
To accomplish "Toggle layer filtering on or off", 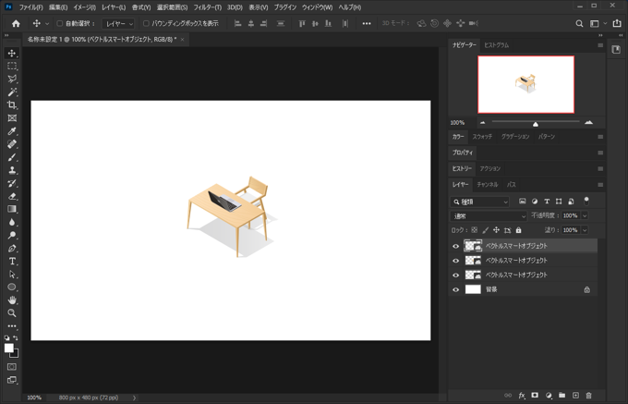I will 586,201.
